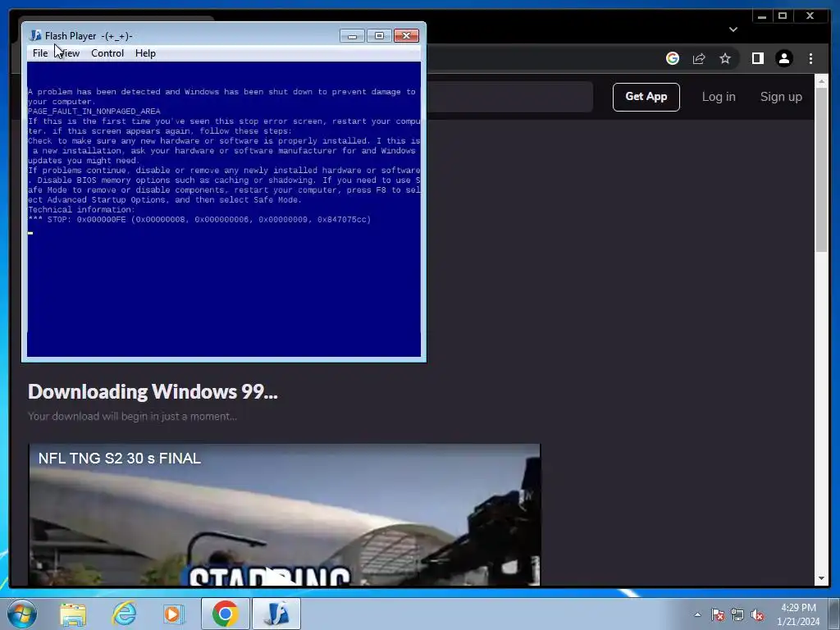Click the STOP: 0x000000FE error line
Image resolution: width=840 pixels, height=630 pixels.
199,220
